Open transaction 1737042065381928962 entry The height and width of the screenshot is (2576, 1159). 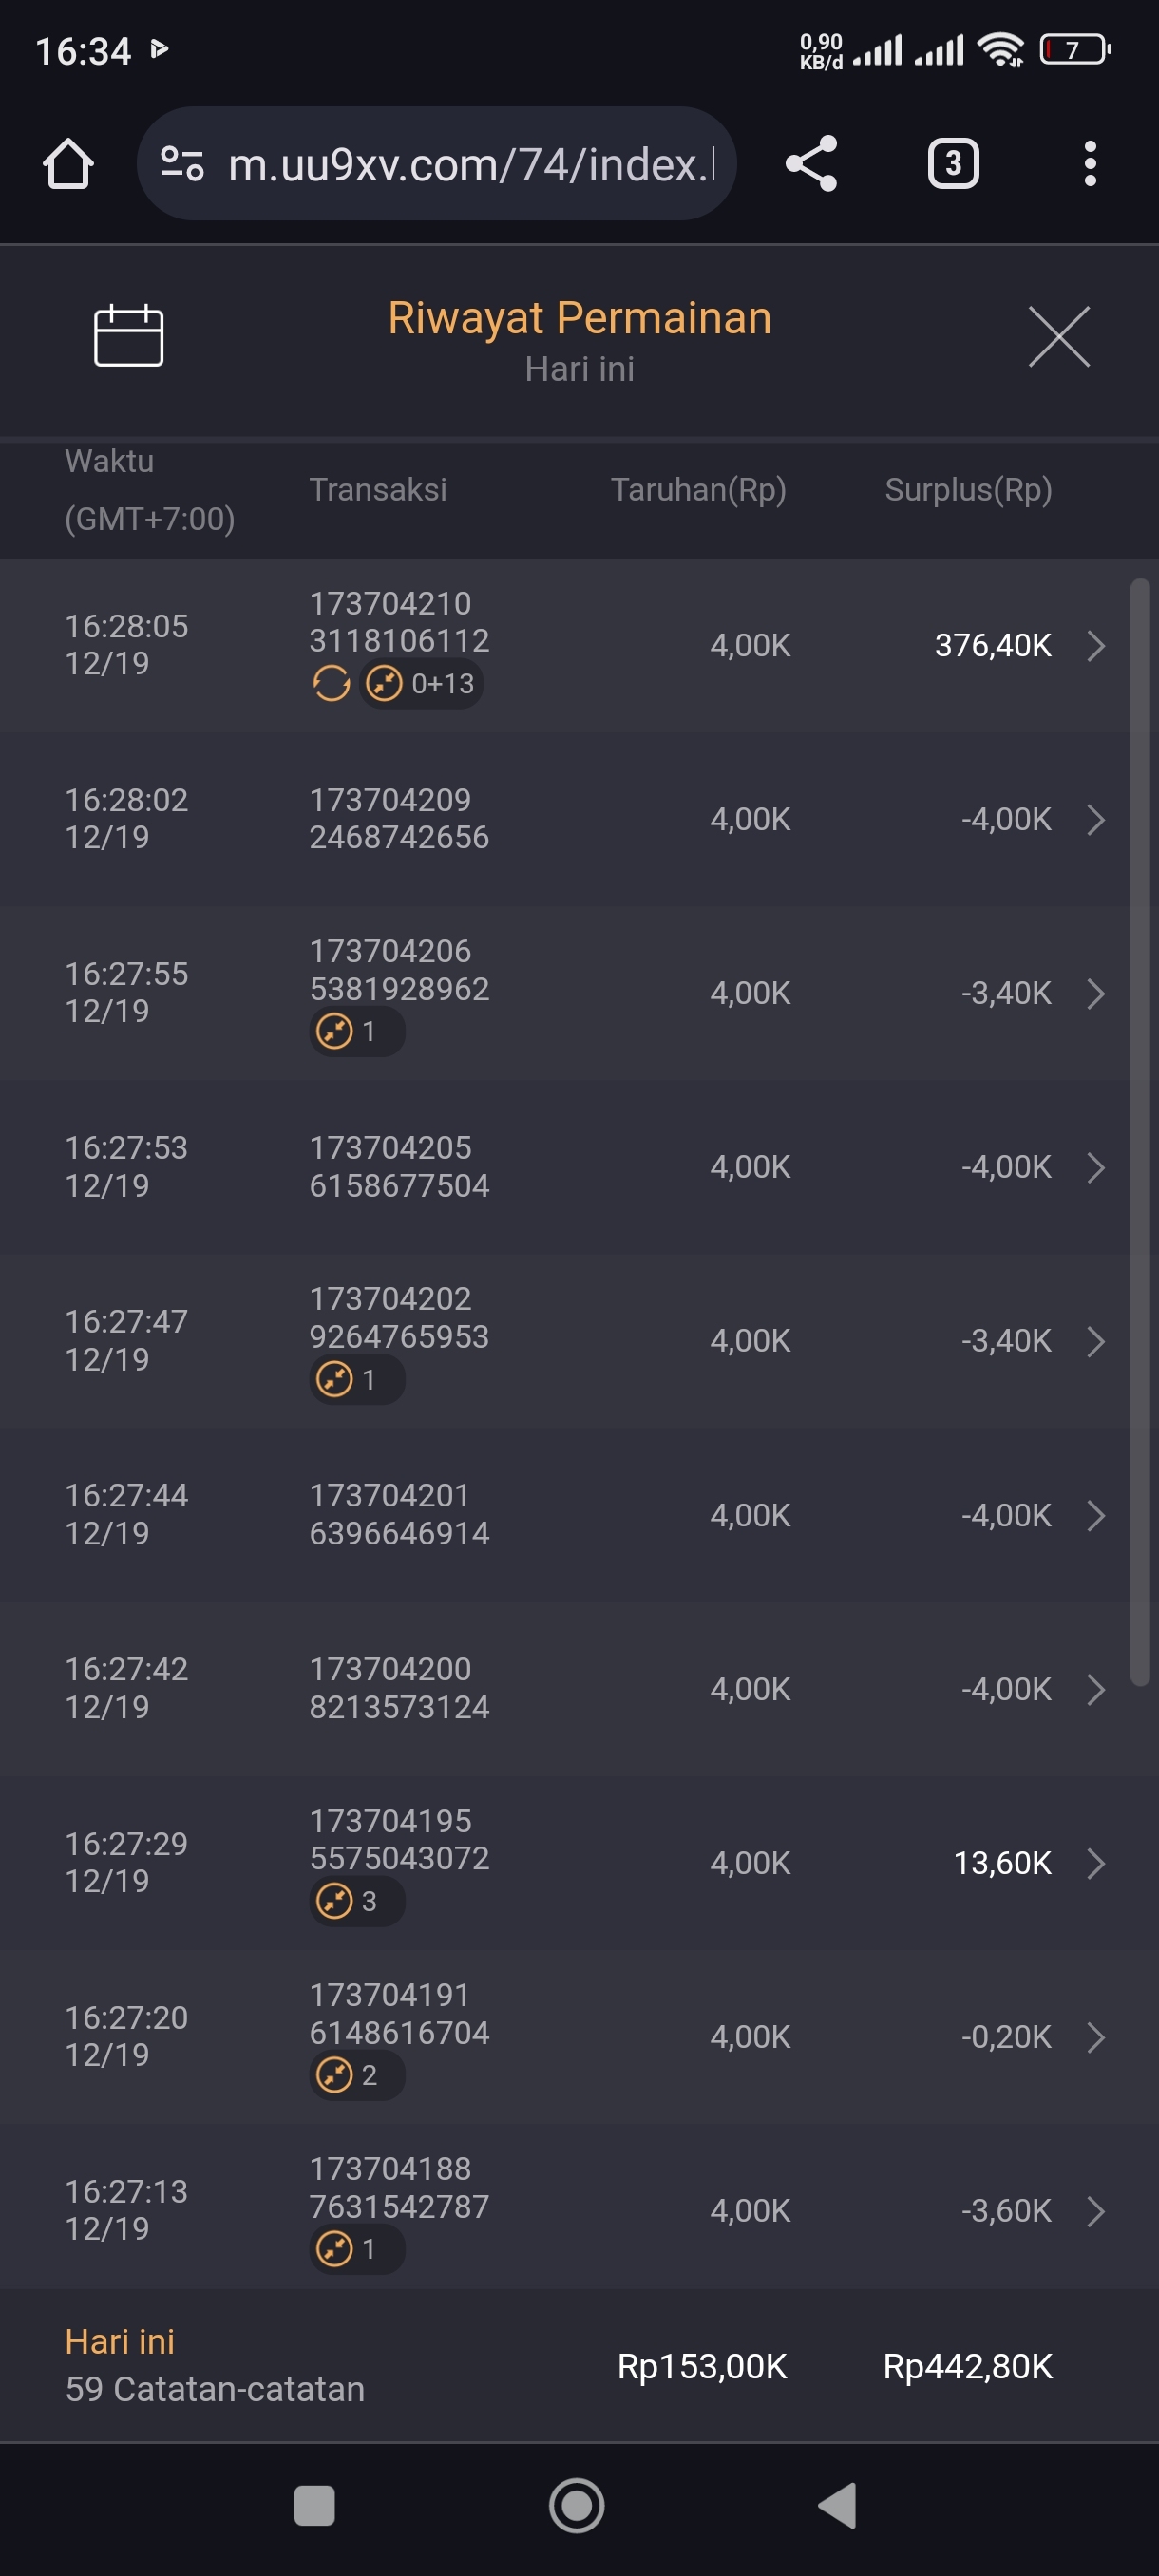click(399, 970)
